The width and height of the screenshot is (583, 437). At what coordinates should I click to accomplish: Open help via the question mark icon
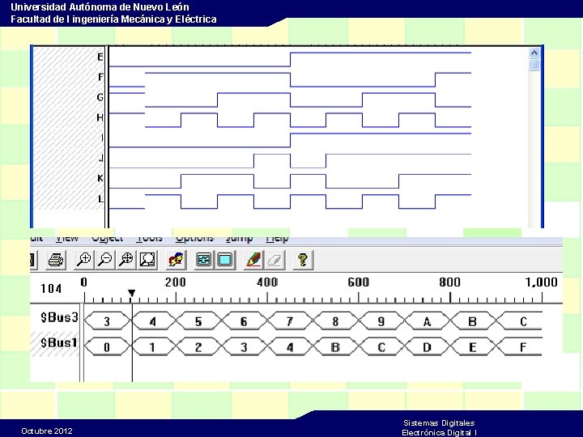click(x=303, y=260)
